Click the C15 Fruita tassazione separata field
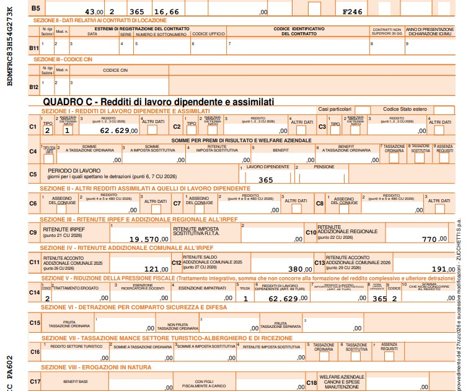This screenshot has height=391, width=476. pyautogui.click(x=333, y=324)
